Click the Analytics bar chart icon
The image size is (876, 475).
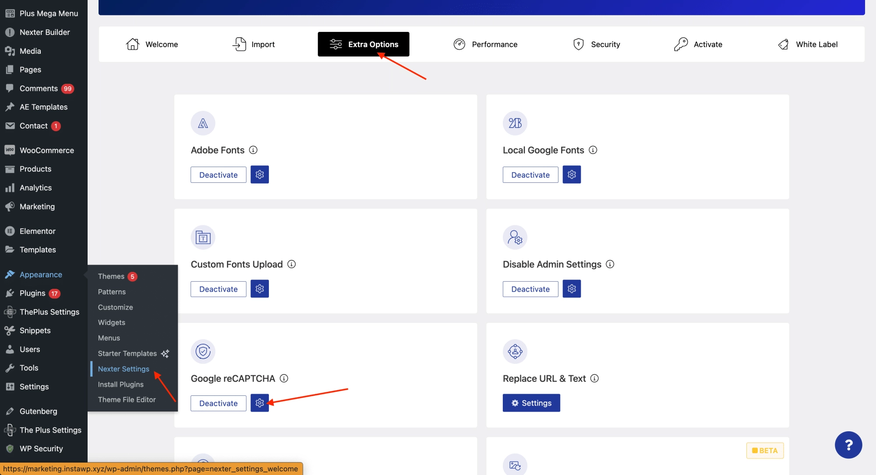click(10, 188)
